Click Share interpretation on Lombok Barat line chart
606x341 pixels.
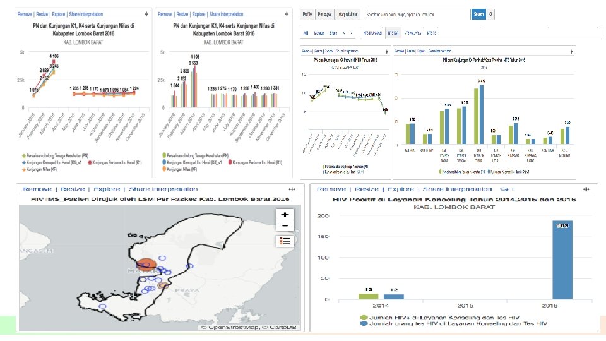86,15
